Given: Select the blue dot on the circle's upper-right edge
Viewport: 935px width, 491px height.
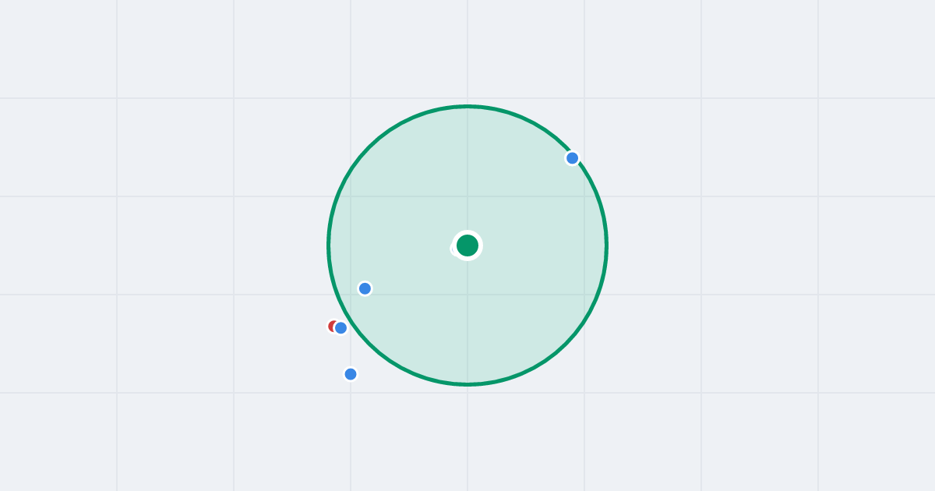Looking at the screenshot, I should [573, 158].
